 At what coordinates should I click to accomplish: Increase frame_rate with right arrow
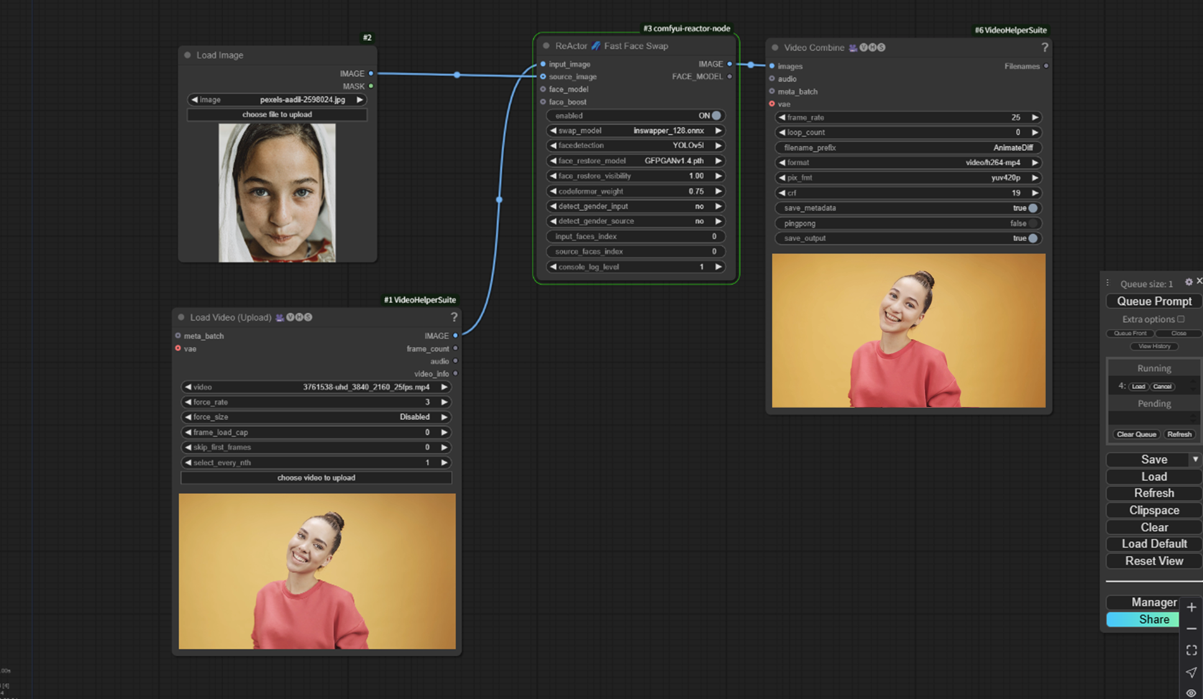point(1035,117)
